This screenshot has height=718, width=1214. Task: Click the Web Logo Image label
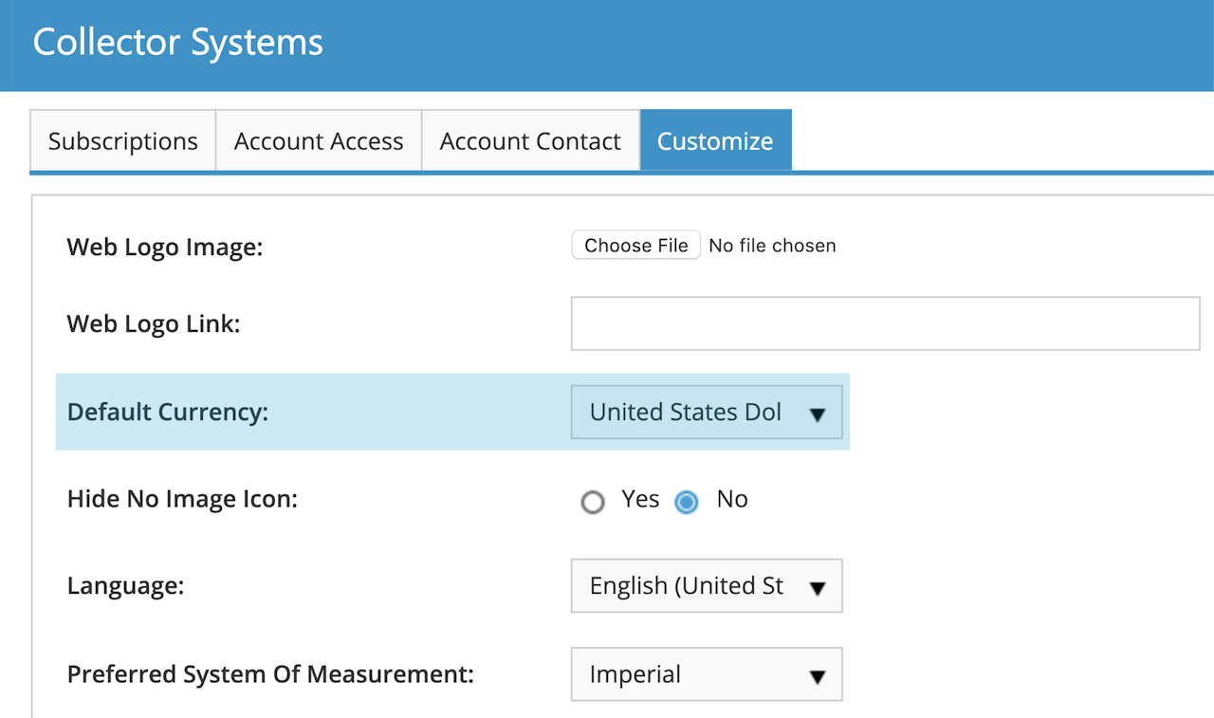click(x=164, y=248)
